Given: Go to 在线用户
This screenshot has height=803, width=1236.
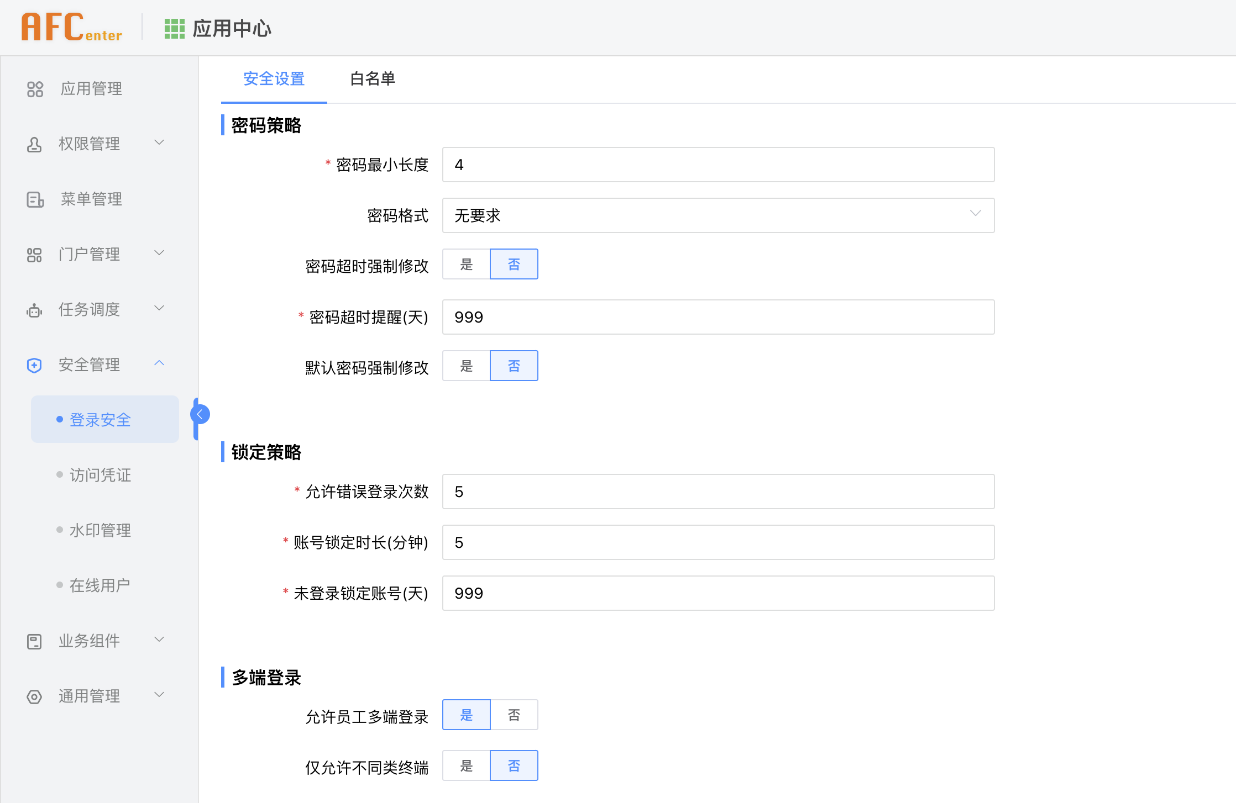Looking at the screenshot, I should click(99, 585).
